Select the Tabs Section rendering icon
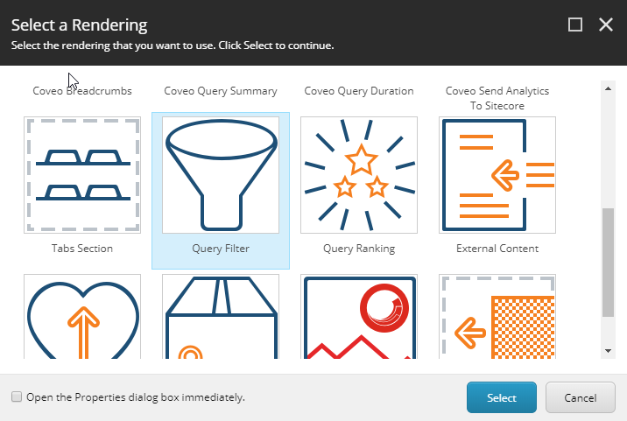Viewport: 627px width, 421px height. (82, 175)
